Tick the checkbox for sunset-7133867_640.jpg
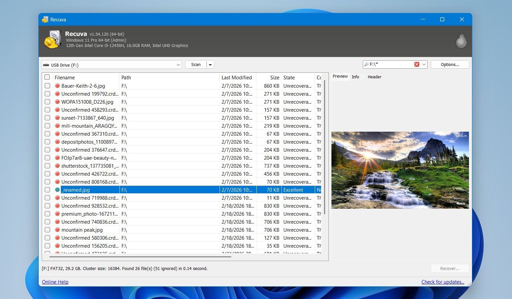 (x=47, y=118)
